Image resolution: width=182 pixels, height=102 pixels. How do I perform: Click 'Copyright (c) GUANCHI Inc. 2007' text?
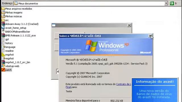(84, 77)
